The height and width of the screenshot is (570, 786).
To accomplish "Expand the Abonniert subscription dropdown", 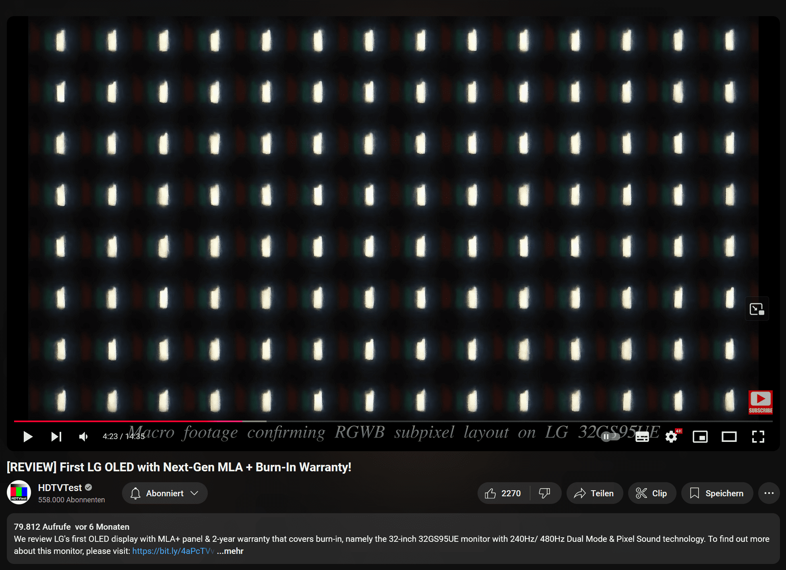I will pyautogui.click(x=165, y=493).
